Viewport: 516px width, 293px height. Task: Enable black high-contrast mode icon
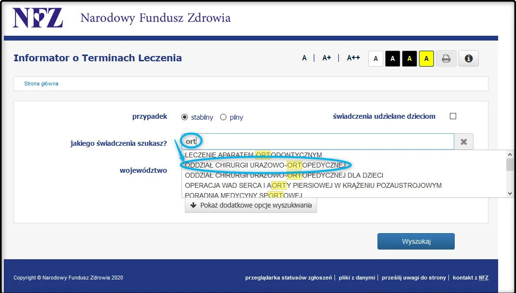pos(392,58)
